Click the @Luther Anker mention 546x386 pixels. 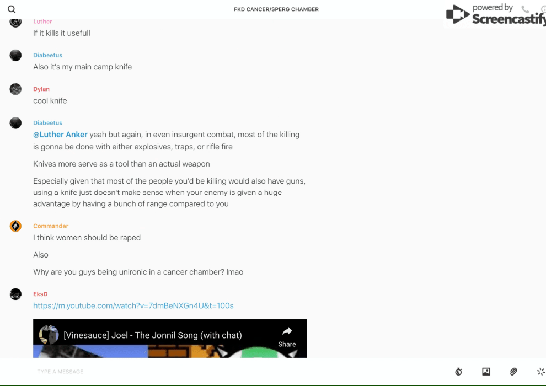[x=60, y=135]
